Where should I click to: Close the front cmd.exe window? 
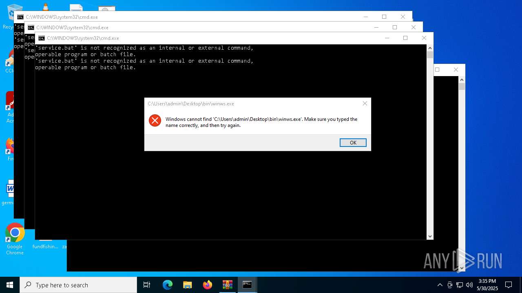pos(424,38)
